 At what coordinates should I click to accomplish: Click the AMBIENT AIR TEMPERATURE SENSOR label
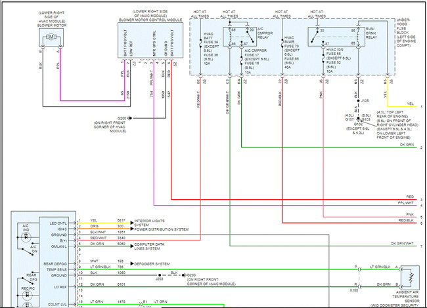(x=406, y=297)
